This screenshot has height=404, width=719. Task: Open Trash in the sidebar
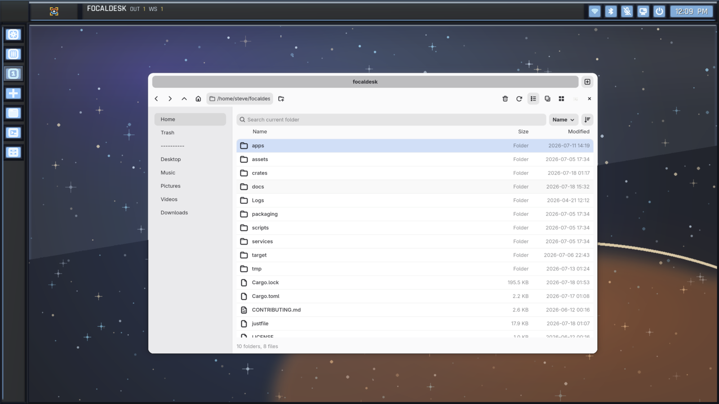click(190, 133)
